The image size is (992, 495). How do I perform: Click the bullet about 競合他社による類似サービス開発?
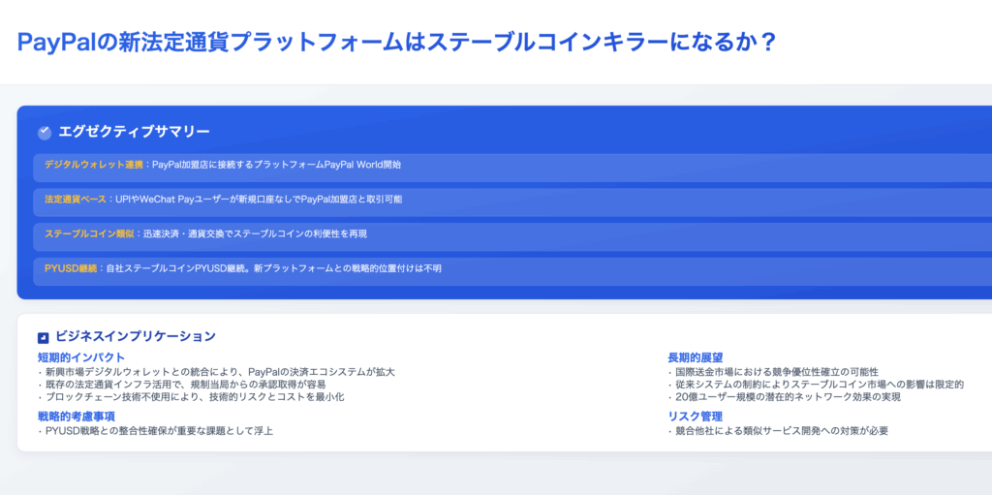[x=778, y=431]
